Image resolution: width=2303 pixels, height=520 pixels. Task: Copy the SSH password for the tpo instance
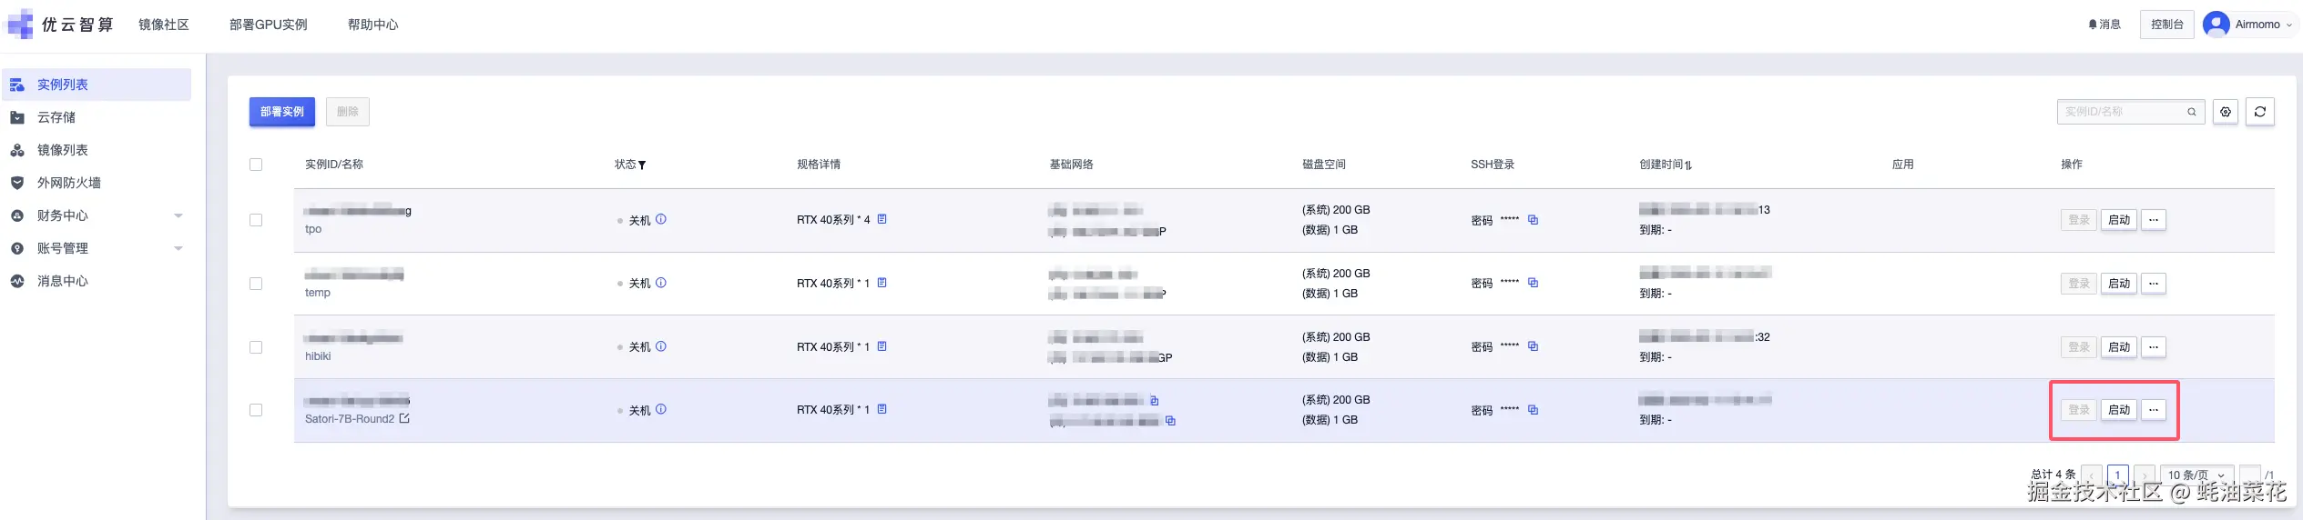click(x=1533, y=220)
